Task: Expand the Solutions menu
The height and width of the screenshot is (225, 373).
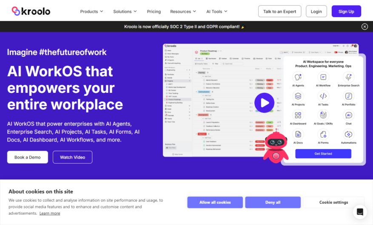Action: coord(125,12)
